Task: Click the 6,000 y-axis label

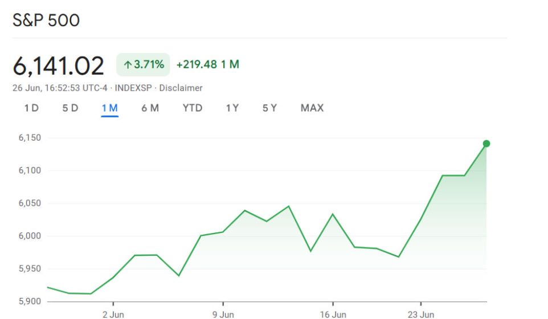Action: tap(30, 236)
